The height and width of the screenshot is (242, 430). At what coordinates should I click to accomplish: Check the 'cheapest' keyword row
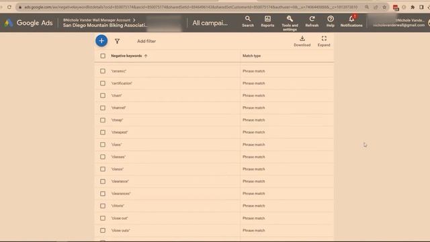[x=103, y=132]
